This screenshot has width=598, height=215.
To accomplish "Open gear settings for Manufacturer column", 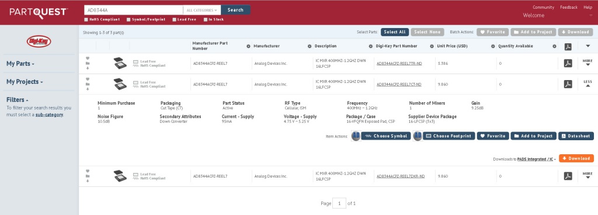I will [x=310, y=46].
